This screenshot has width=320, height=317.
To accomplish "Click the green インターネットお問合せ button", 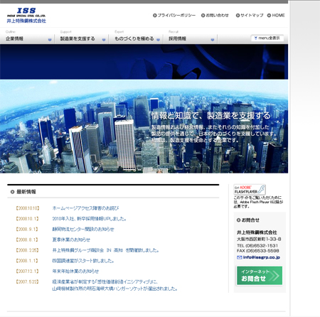I will point(260,276).
